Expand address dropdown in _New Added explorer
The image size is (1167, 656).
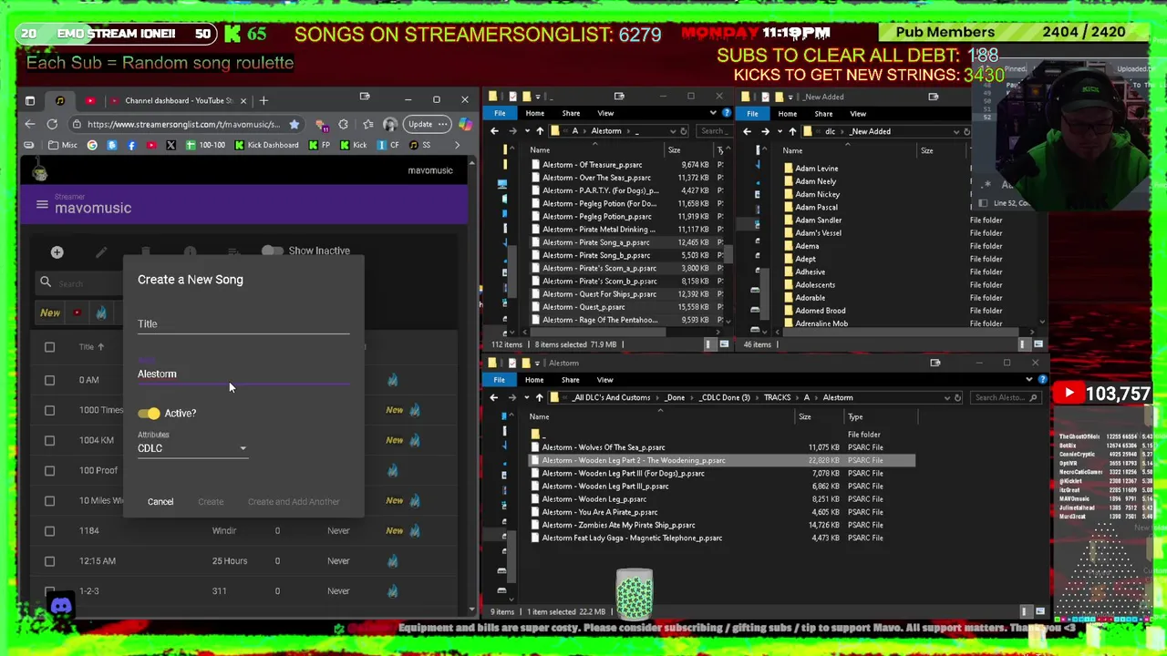pos(955,131)
